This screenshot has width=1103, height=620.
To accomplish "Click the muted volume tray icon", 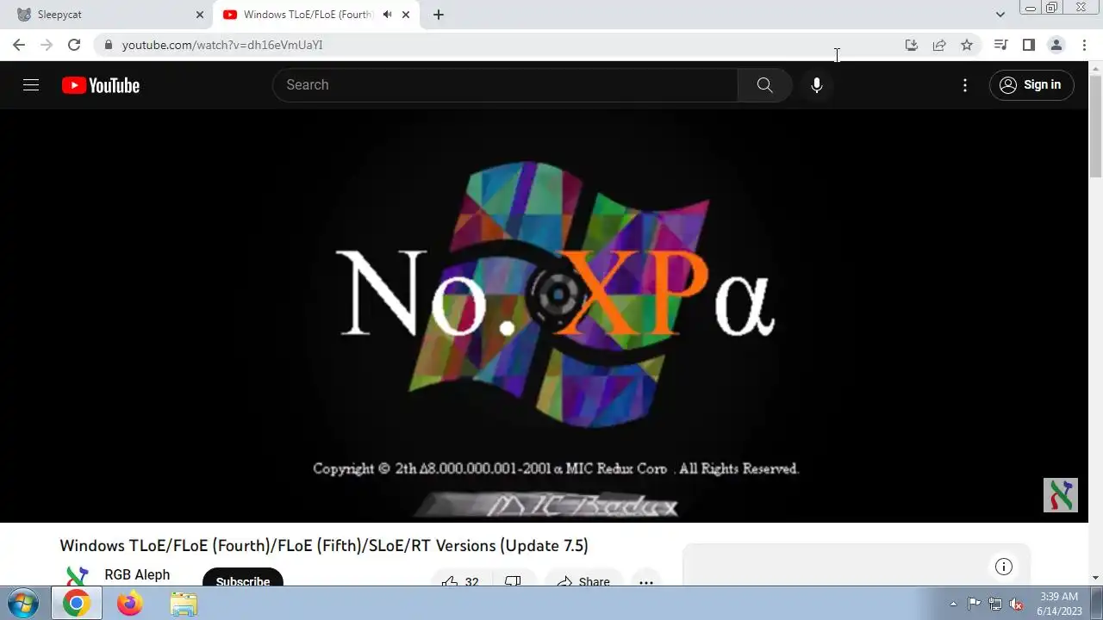I will tap(1017, 604).
